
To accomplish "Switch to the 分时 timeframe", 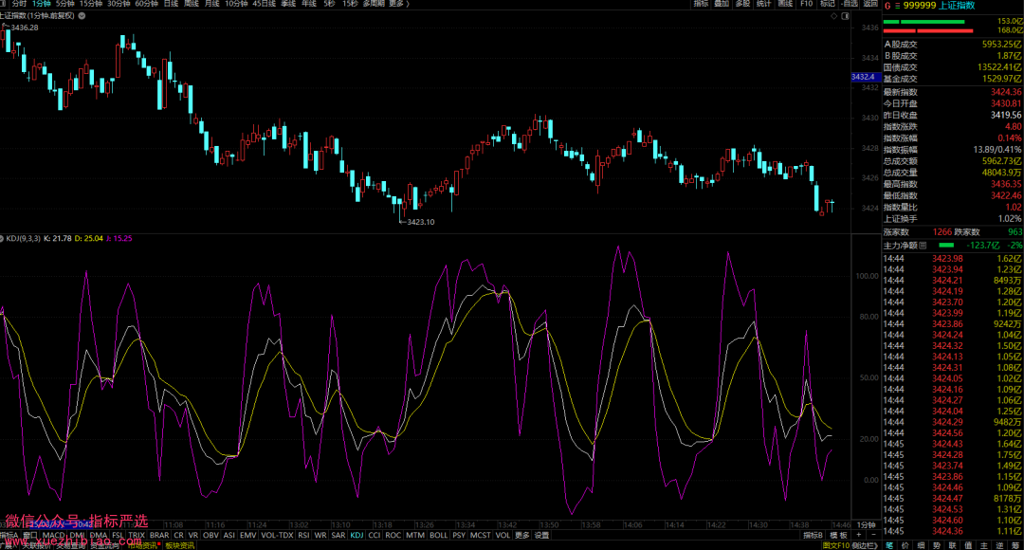I will (19, 3).
